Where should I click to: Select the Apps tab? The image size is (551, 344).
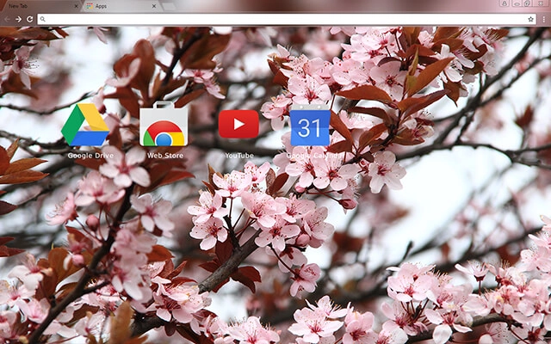(x=121, y=6)
